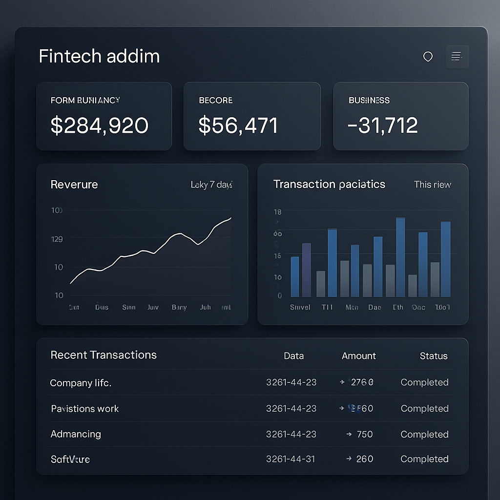Click Completed status on the Admancing row

tap(424, 434)
